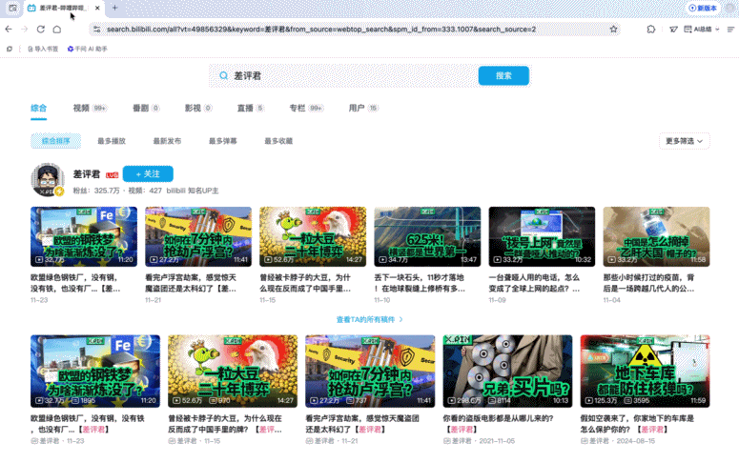Viewport: 739px width, 463px height.
Task: Open bottom-row 欧盟的钢铁梦 thumbnail with 1895 danmaku
Action: coord(95,372)
